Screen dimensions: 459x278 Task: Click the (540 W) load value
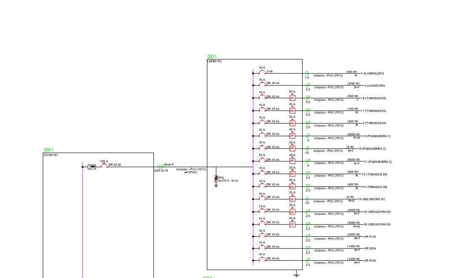pos(352,71)
